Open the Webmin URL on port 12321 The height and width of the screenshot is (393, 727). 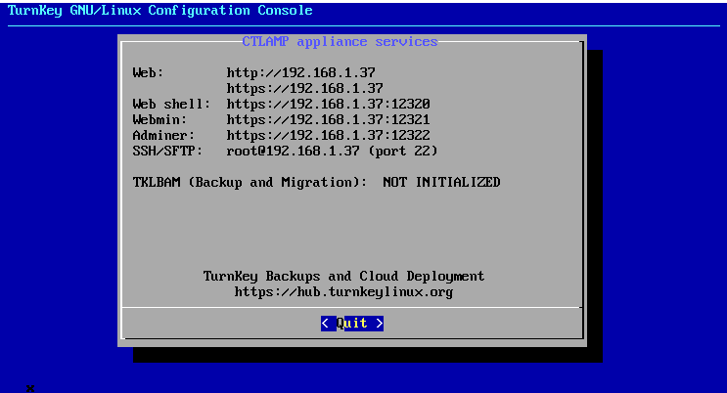[328, 119]
